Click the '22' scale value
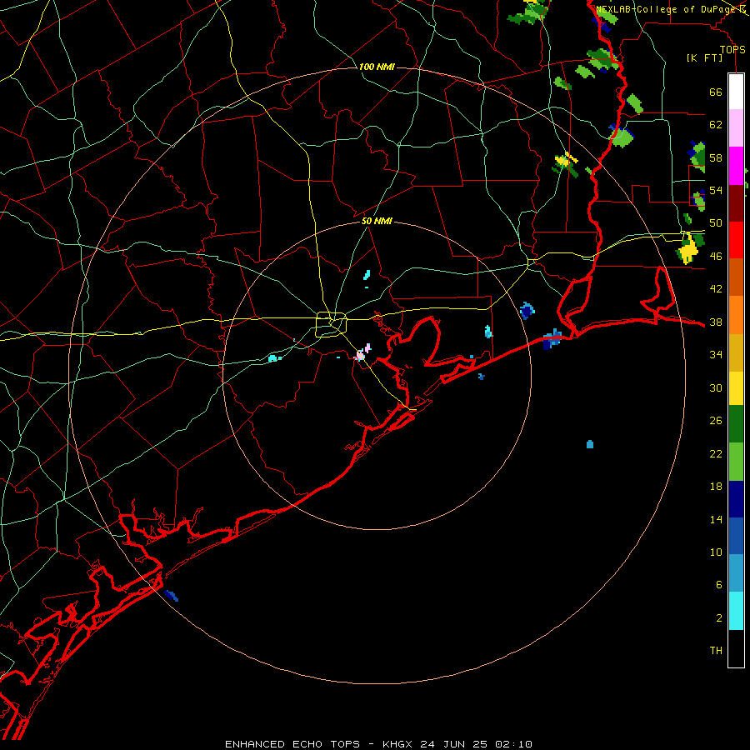The image size is (750, 750). tap(716, 453)
